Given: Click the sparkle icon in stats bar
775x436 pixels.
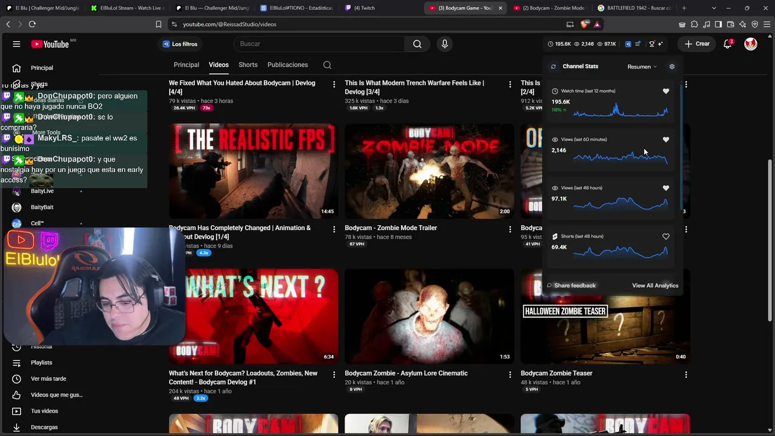Looking at the screenshot, I should tap(660, 44).
